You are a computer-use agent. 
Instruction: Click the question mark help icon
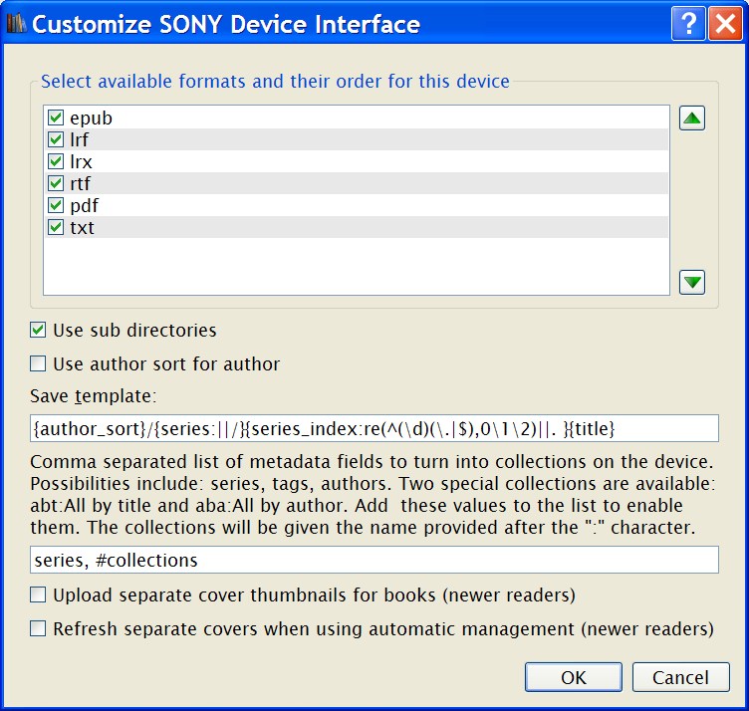(688, 24)
